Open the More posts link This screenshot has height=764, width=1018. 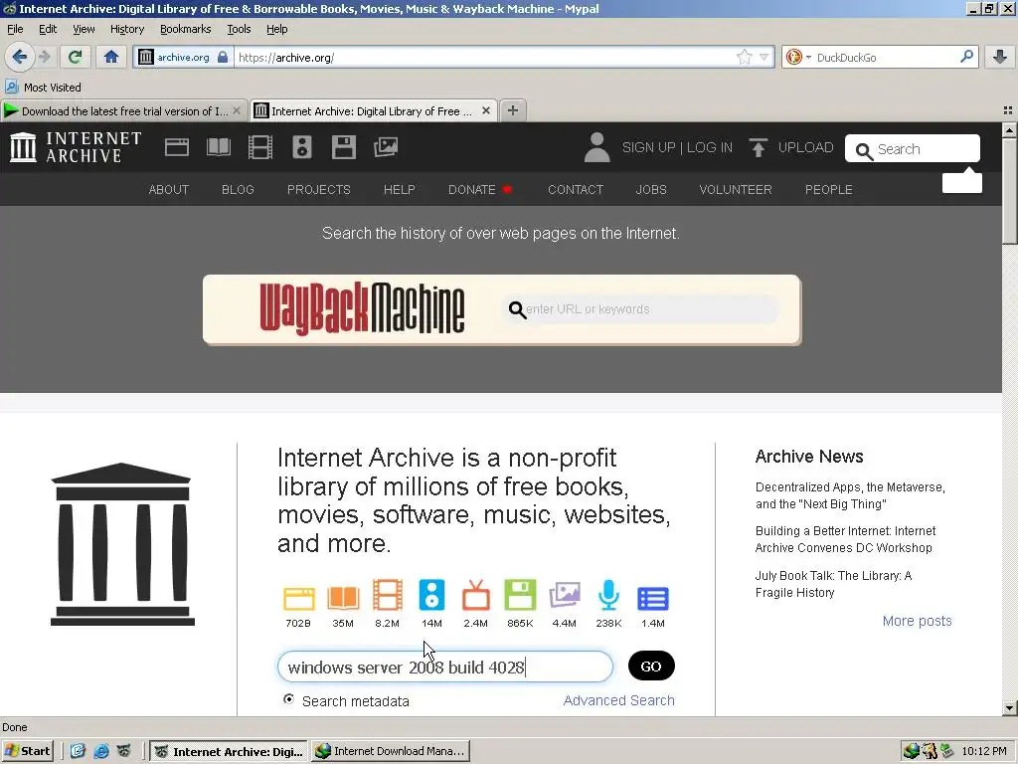coord(917,621)
